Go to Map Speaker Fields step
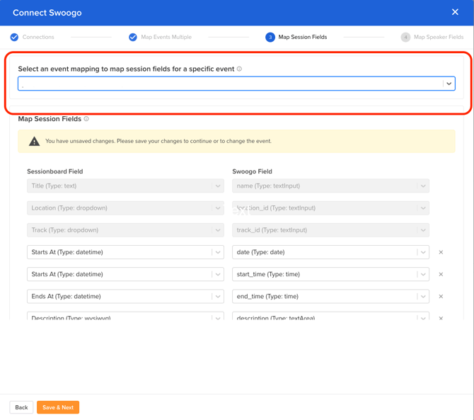The width and height of the screenshot is (474, 420). click(439, 37)
